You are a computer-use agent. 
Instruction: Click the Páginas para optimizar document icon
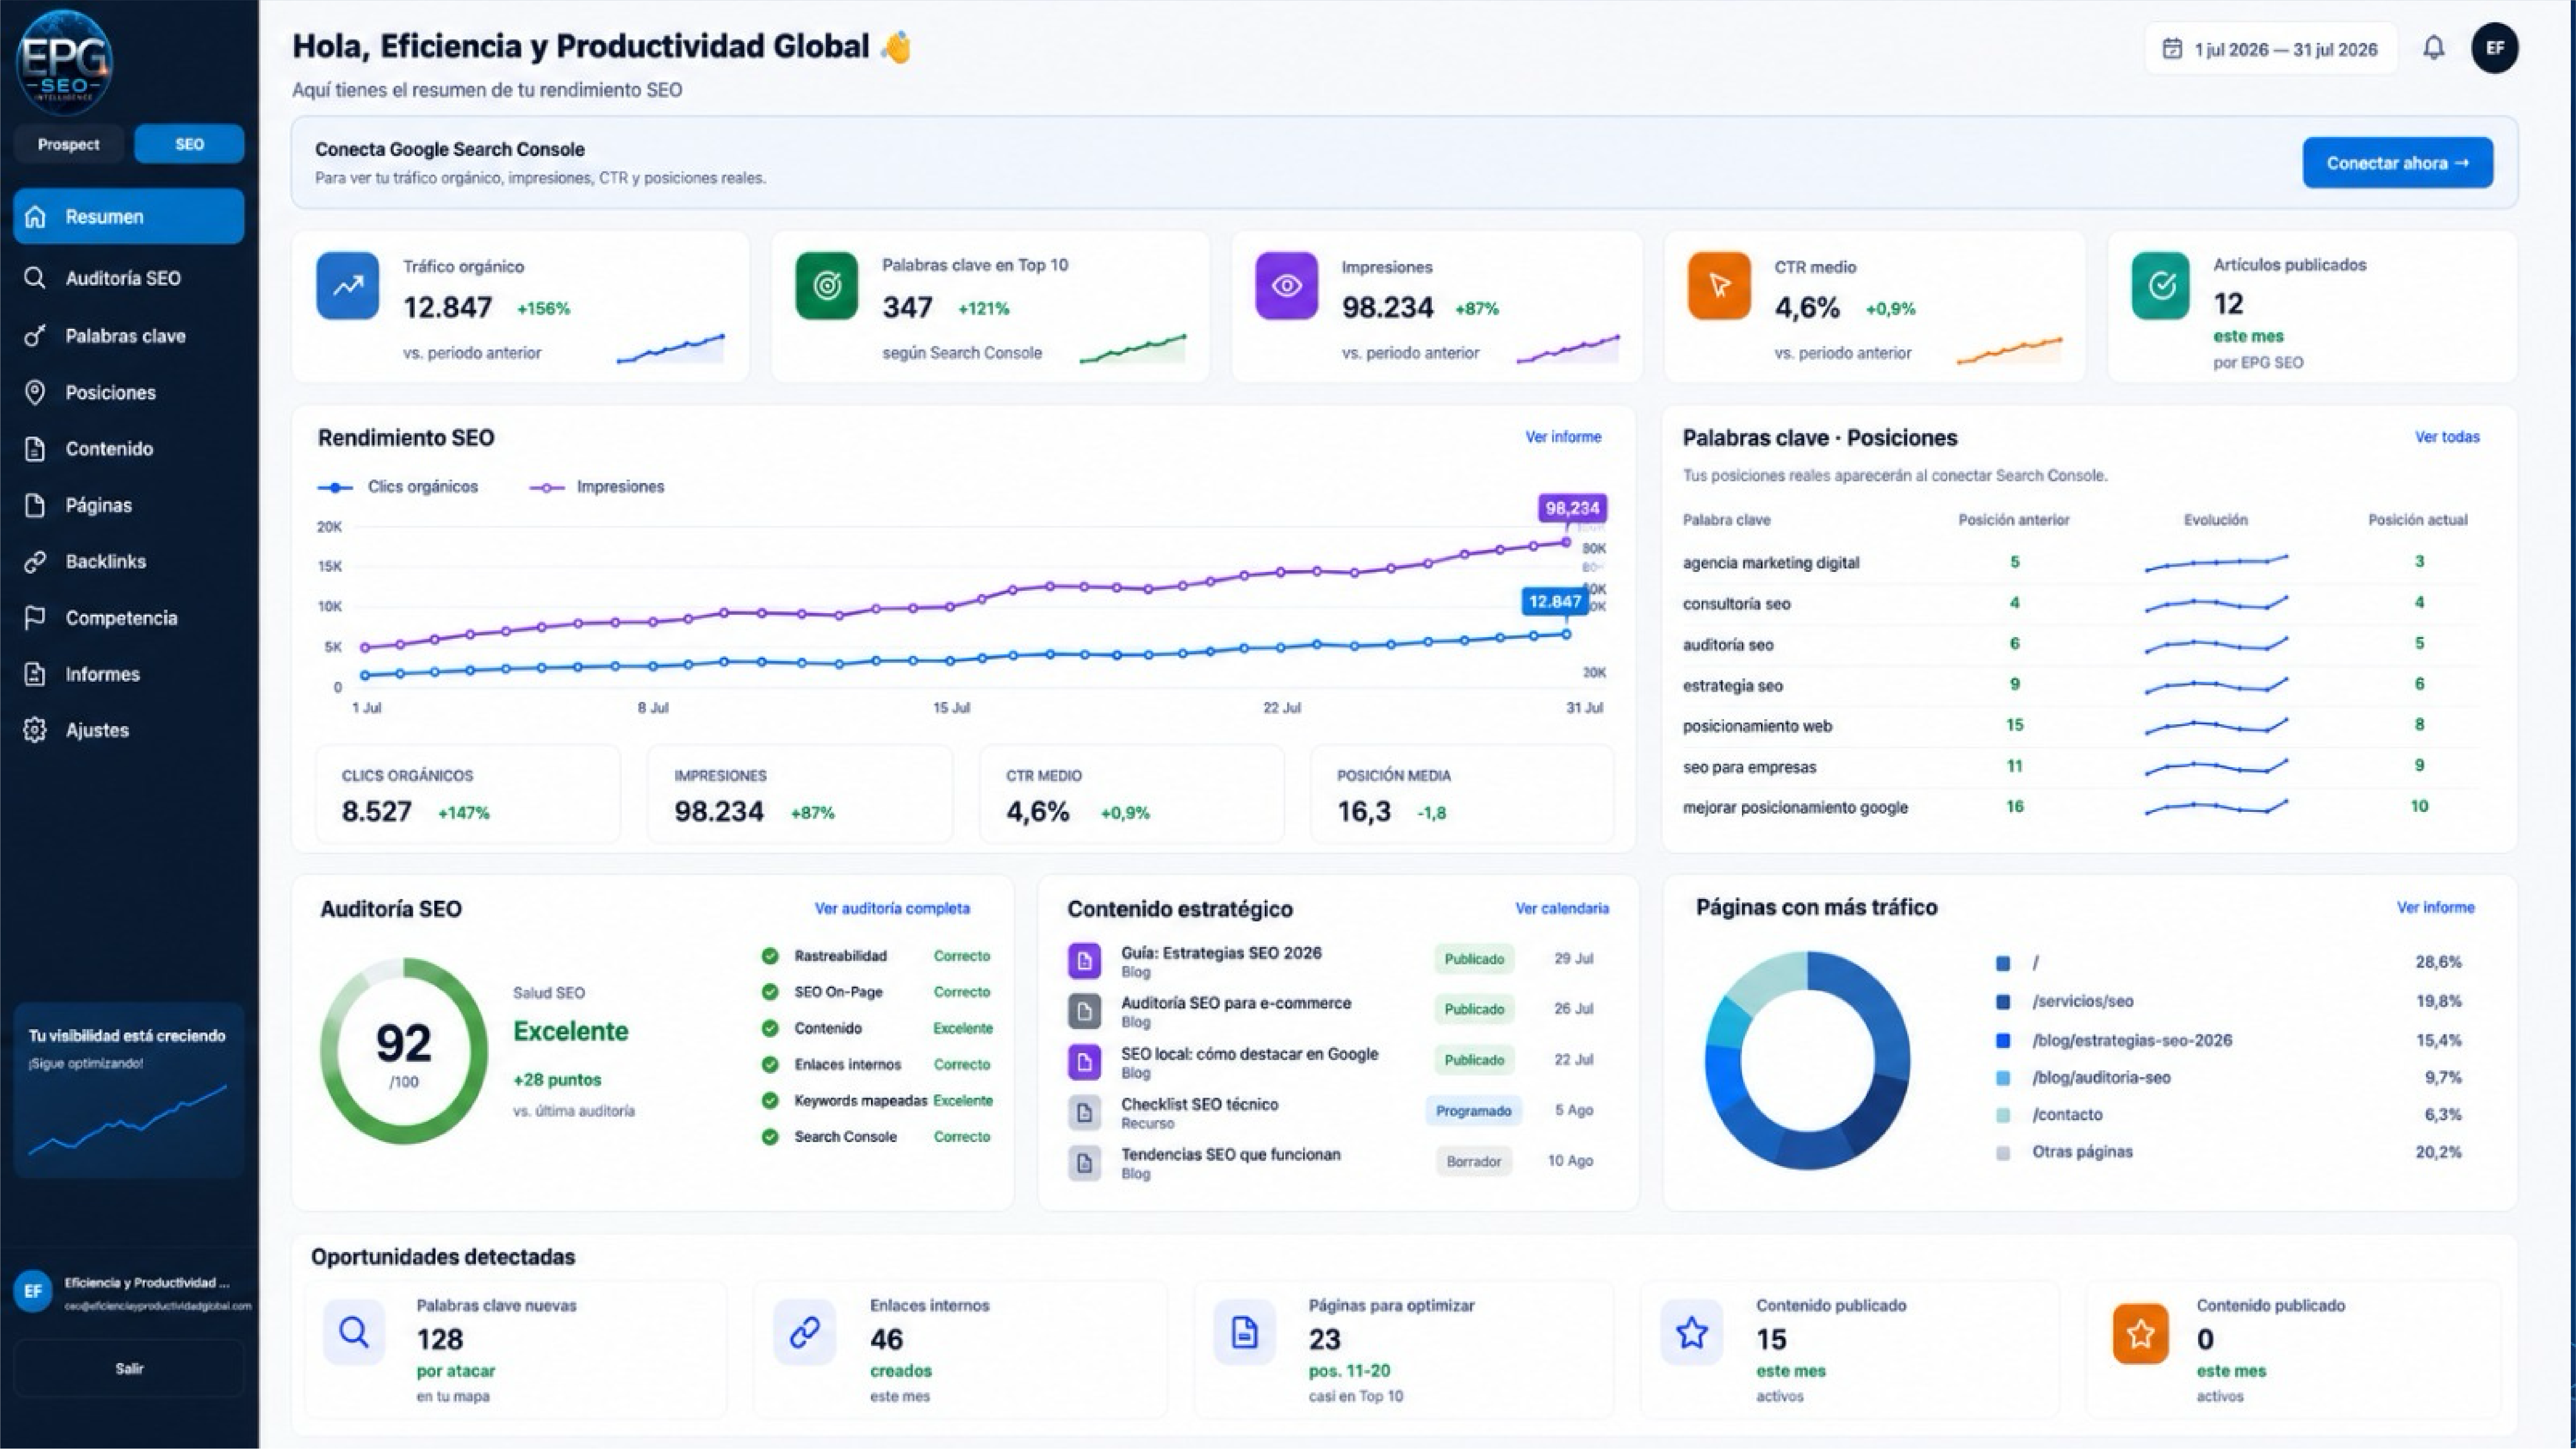coord(1245,1332)
